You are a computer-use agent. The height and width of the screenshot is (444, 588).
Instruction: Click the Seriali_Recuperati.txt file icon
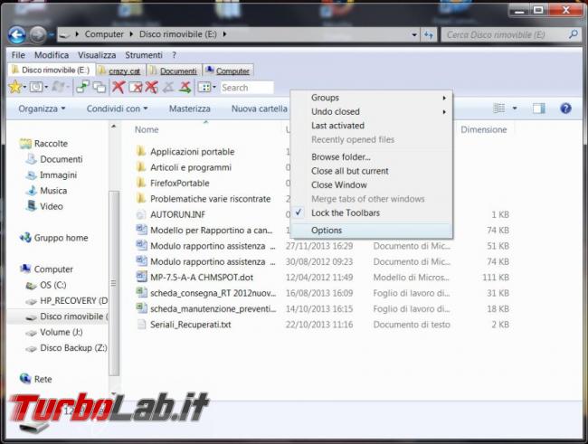pyautogui.click(x=141, y=325)
